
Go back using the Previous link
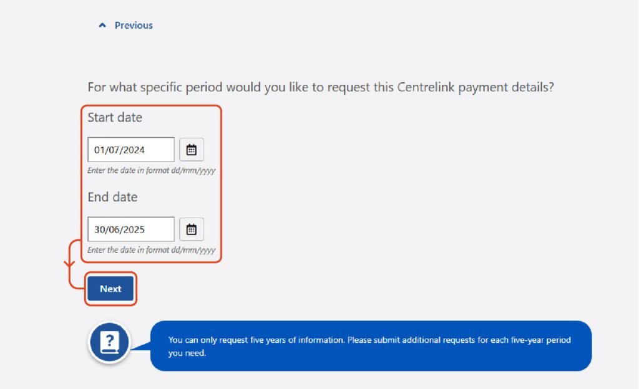[134, 25]
